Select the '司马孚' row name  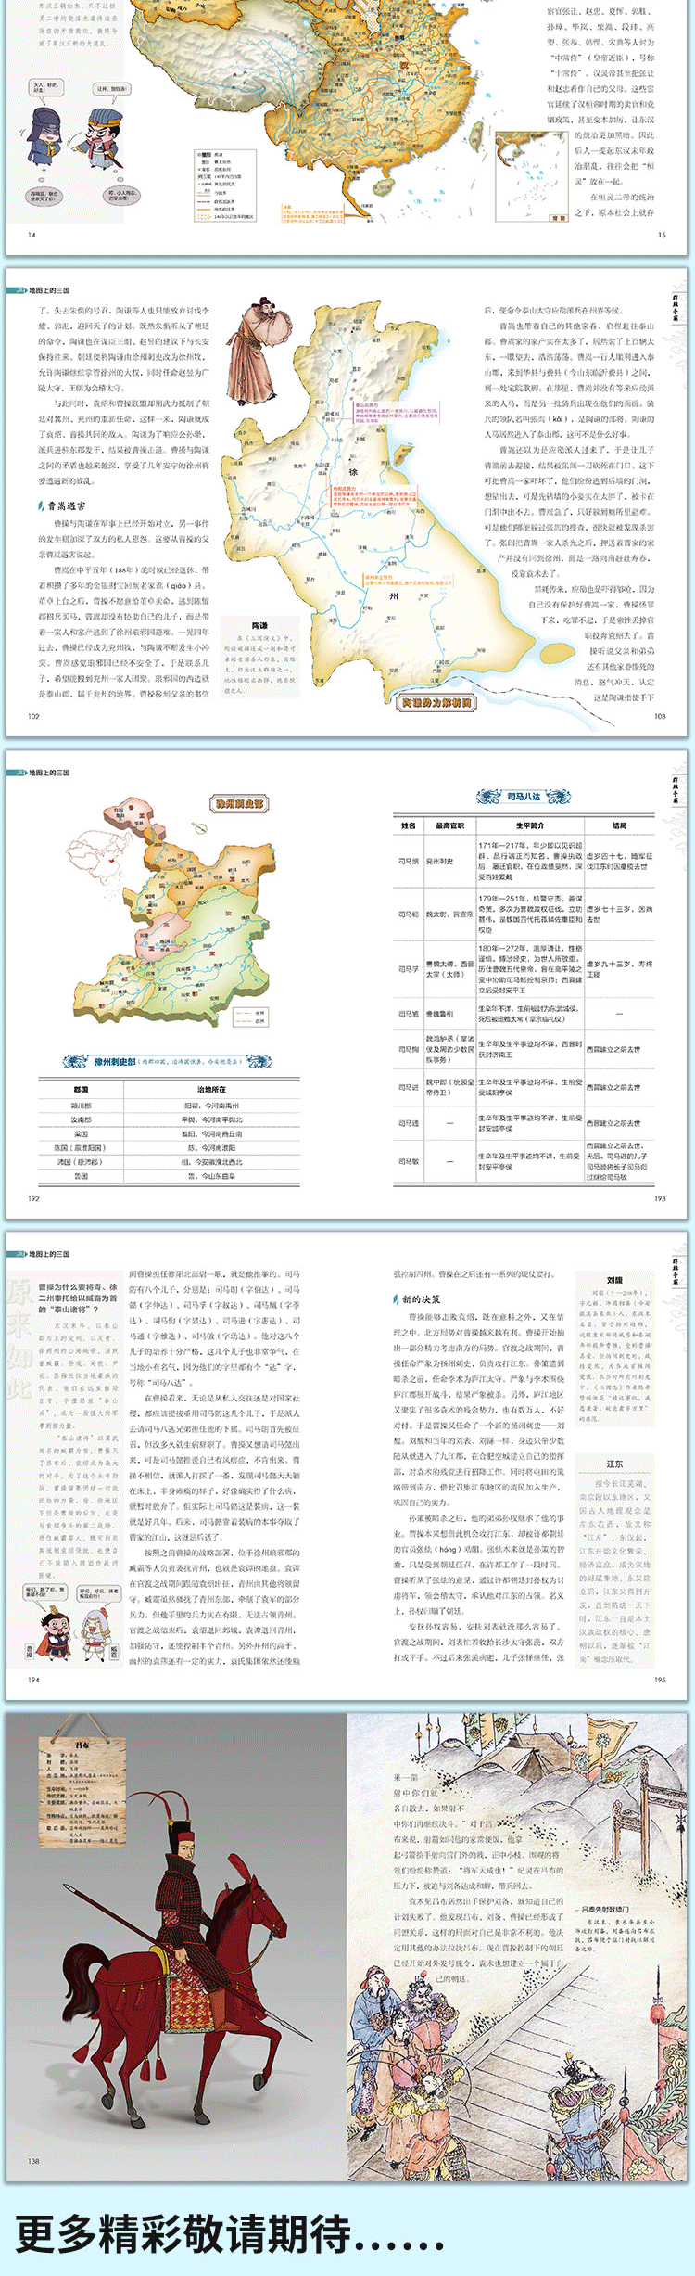[409, 969]
